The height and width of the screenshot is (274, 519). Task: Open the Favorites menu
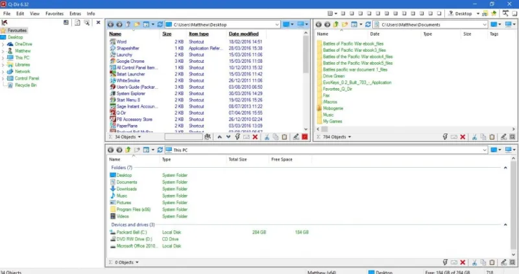(54, 13)
